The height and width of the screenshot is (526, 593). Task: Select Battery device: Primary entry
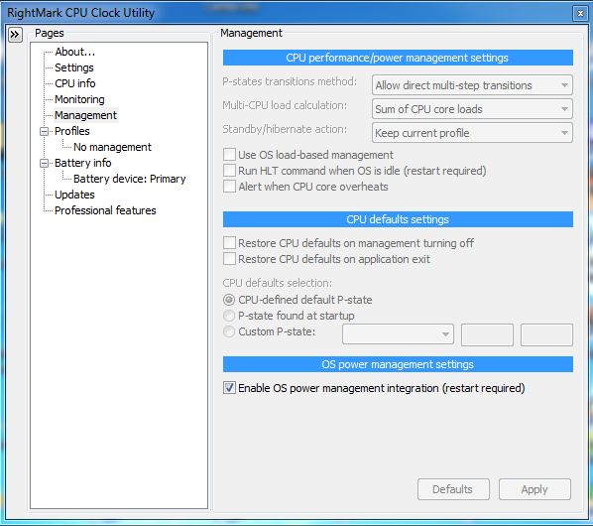129,179
